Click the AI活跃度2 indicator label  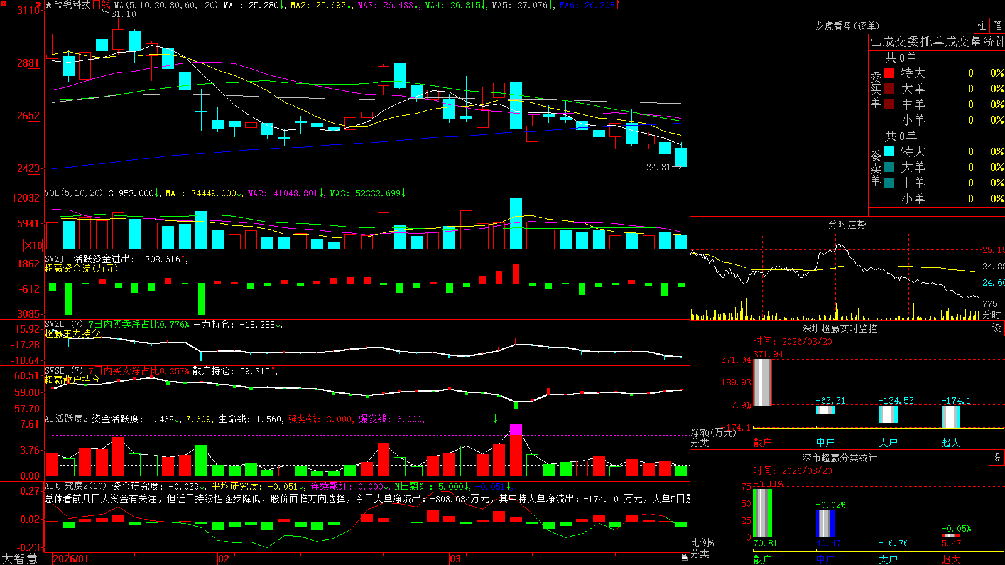point(67,419)
